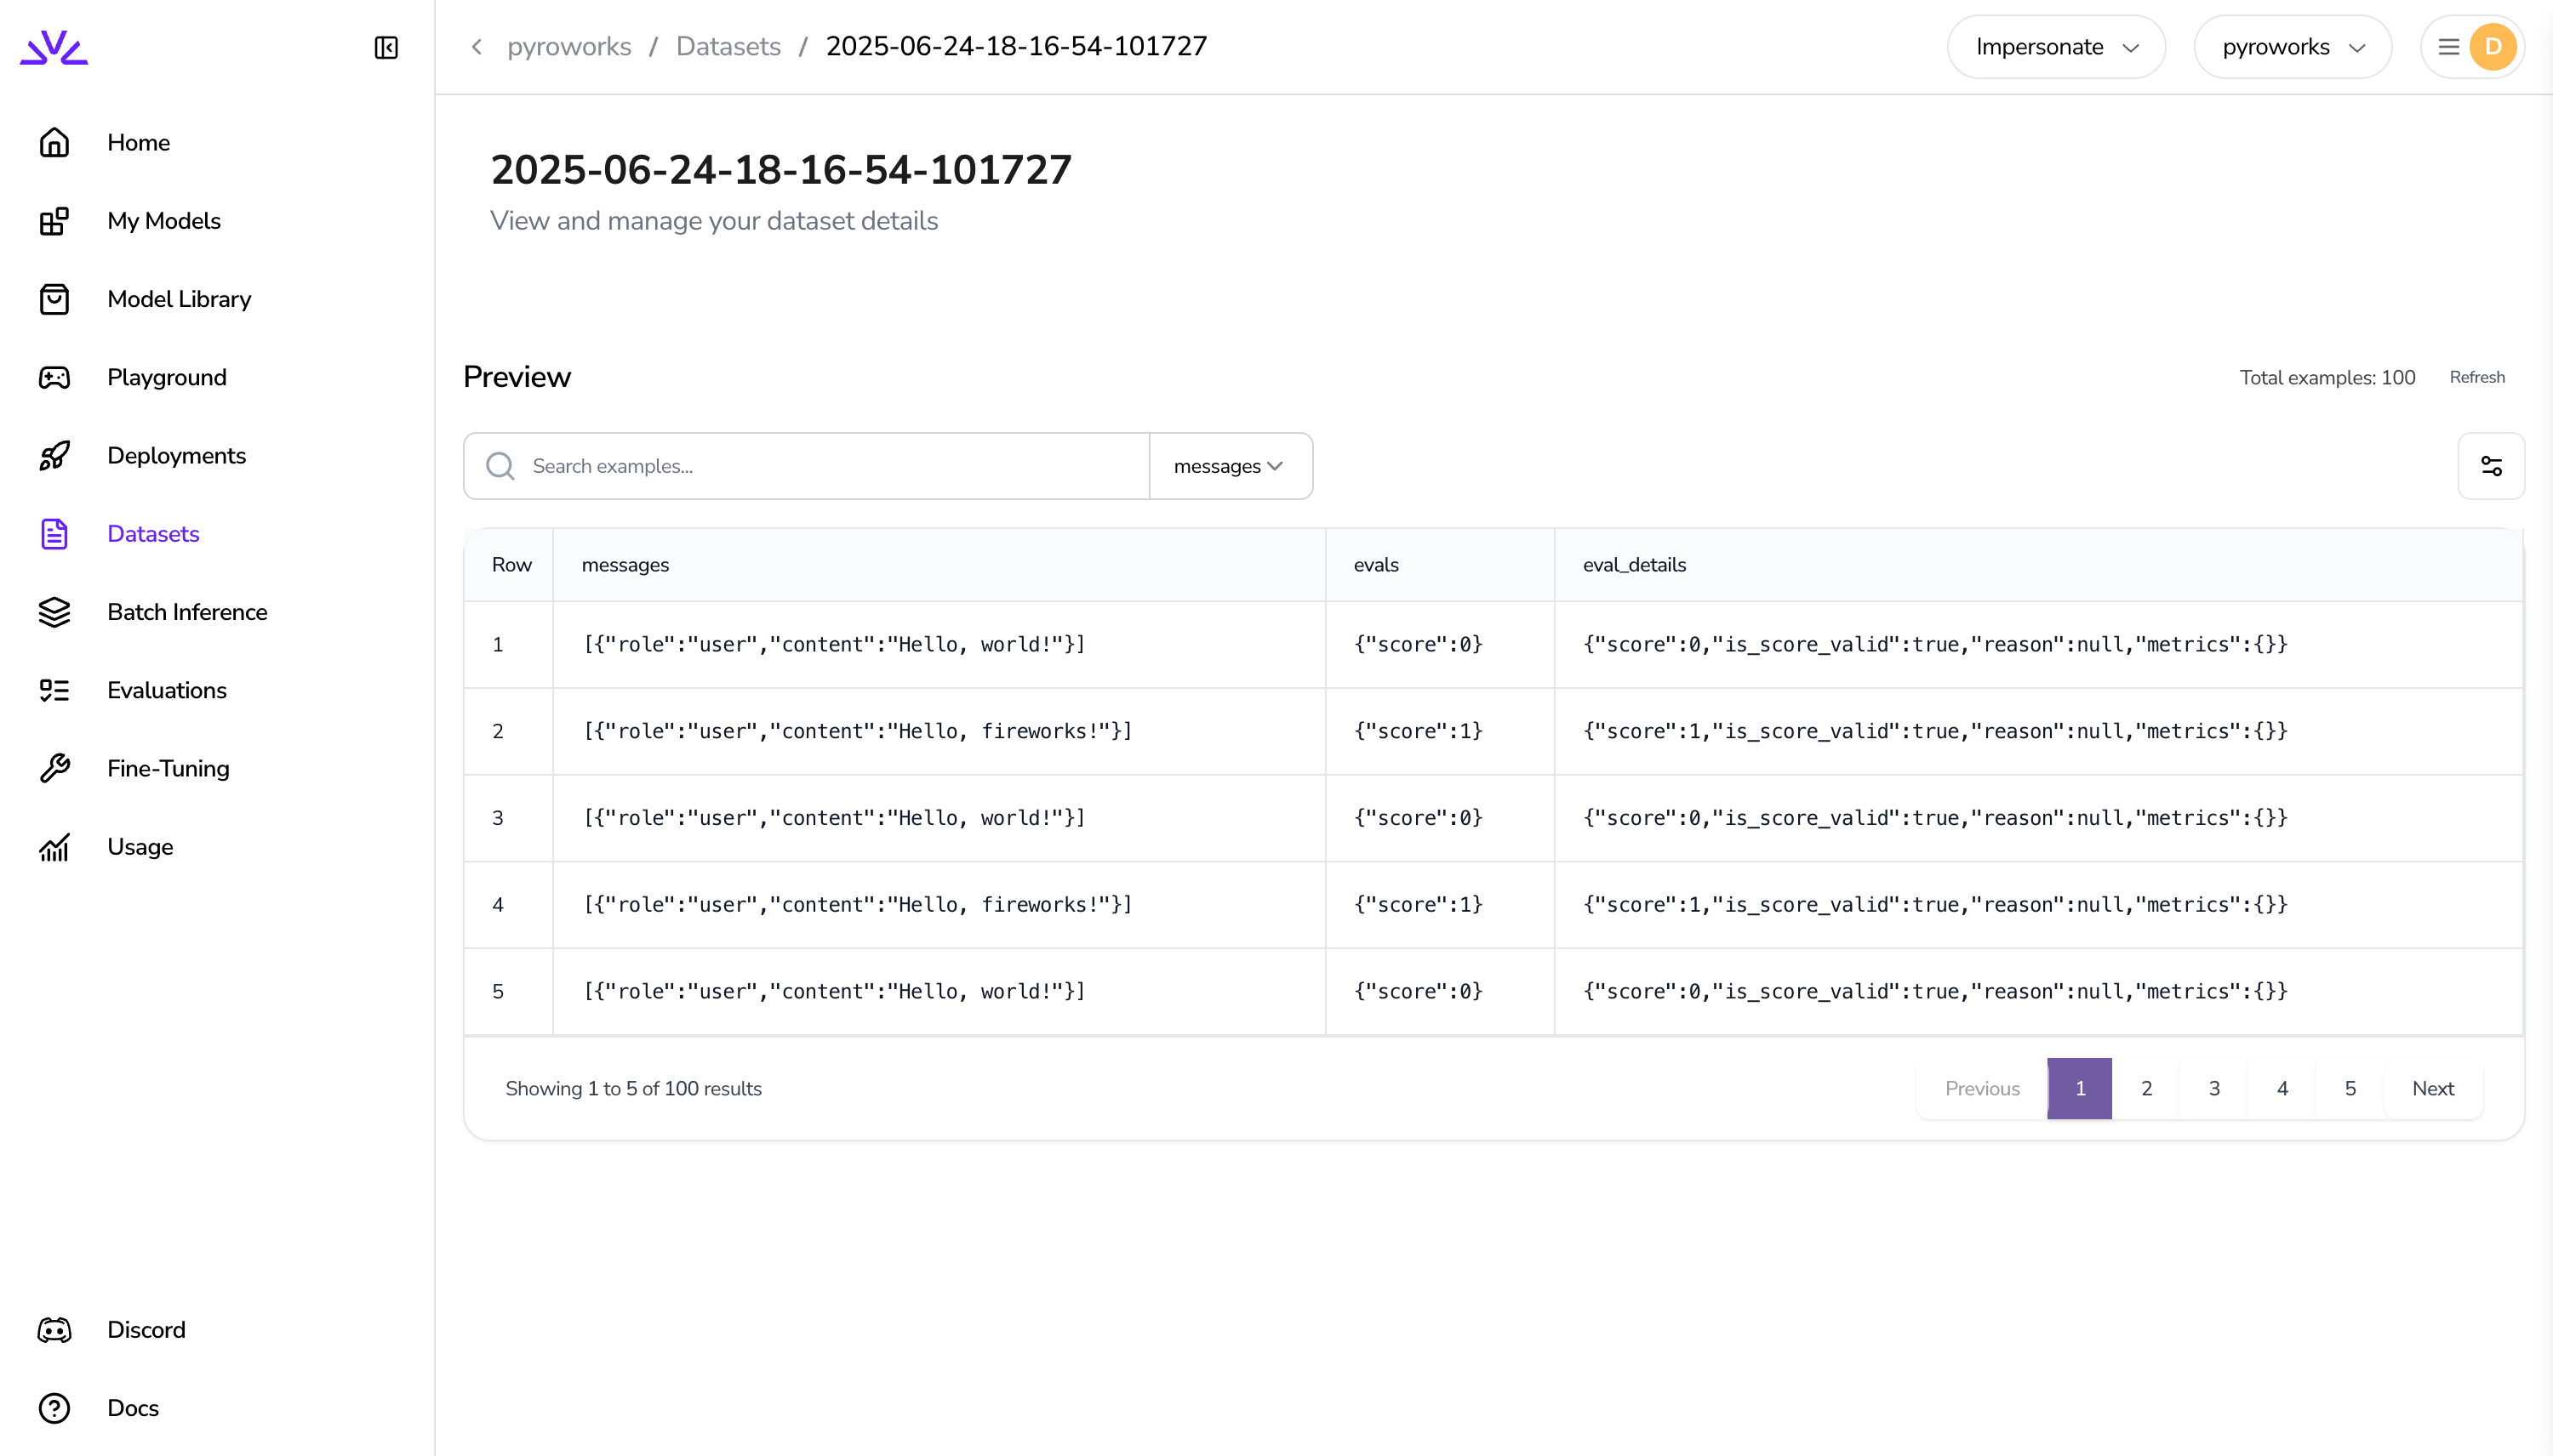The image size is (2553, 1456).
Task: Open the Docs sidebar label
Action: tap(133, 1408)
